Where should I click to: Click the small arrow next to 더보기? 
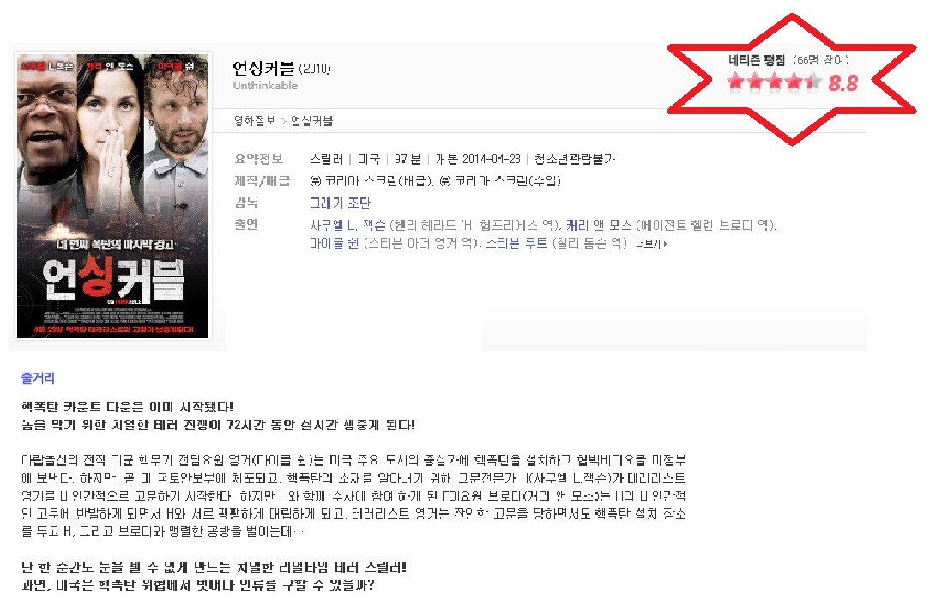(x=665, y=244)
